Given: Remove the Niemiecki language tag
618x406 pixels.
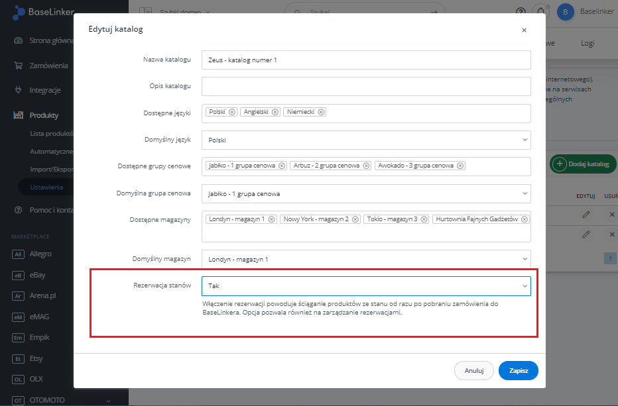Looking at the screenshot, I should click(x=321, y=112).
